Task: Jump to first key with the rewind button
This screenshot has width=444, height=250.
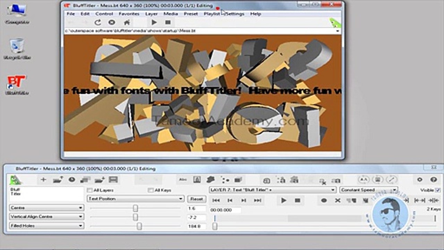Action: 216,200
